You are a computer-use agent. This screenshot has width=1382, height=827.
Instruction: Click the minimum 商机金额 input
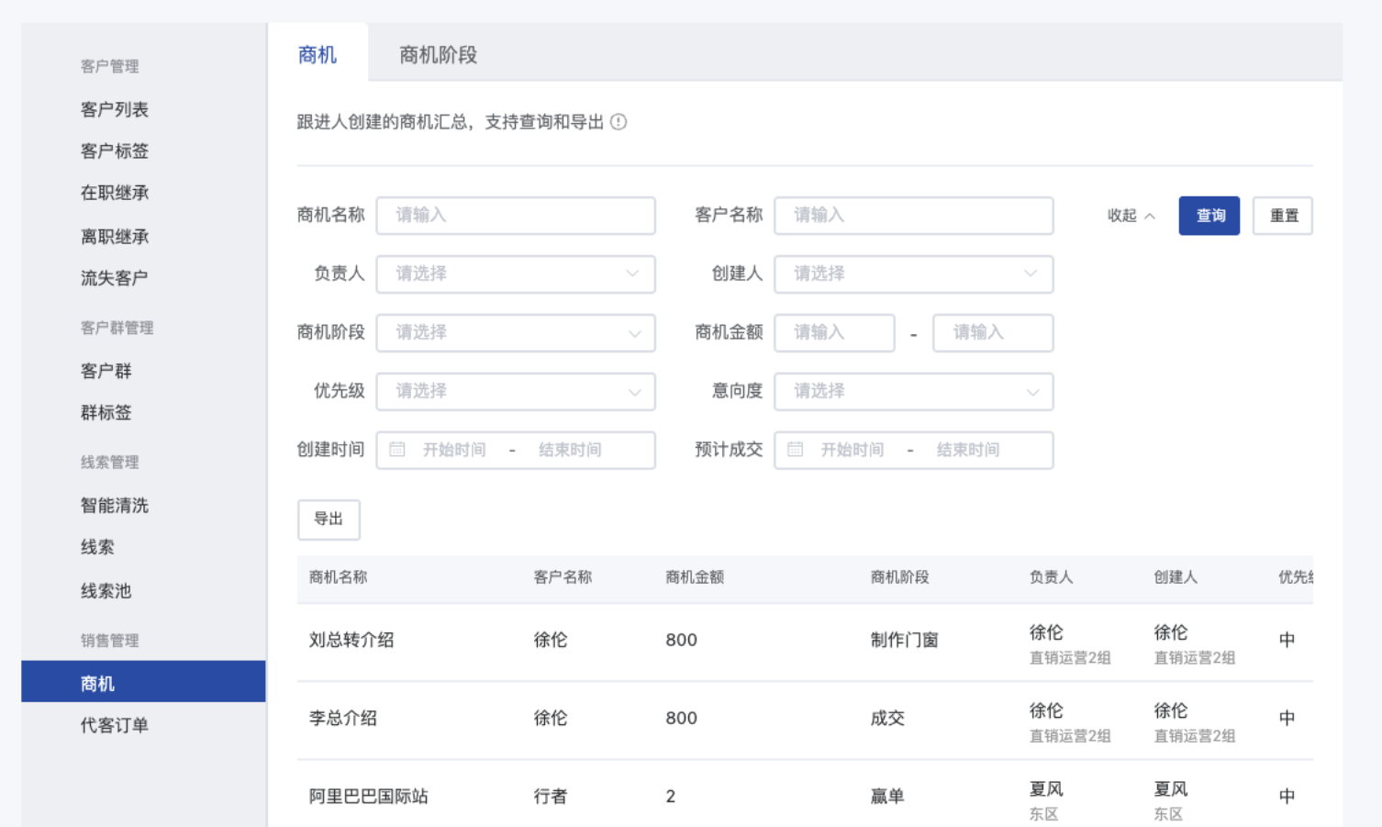pos(835,333)
